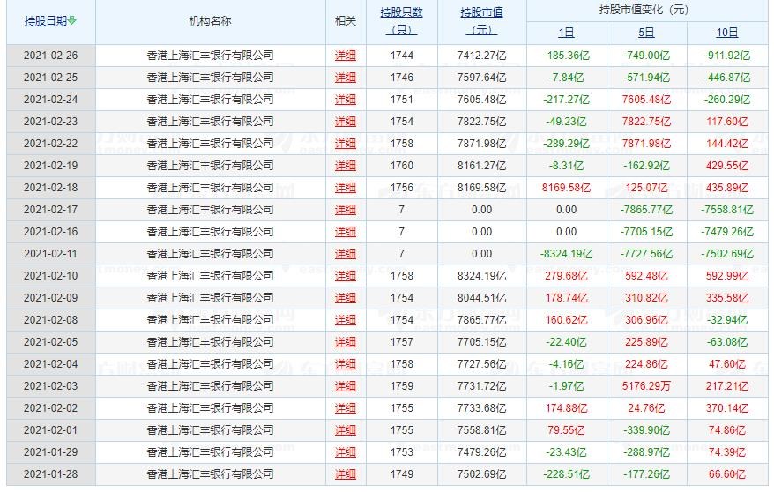This screenshot has height=492, width=774.
Task: Open 详细 link for 2021-02-26 row
Action: click(345, 56)
